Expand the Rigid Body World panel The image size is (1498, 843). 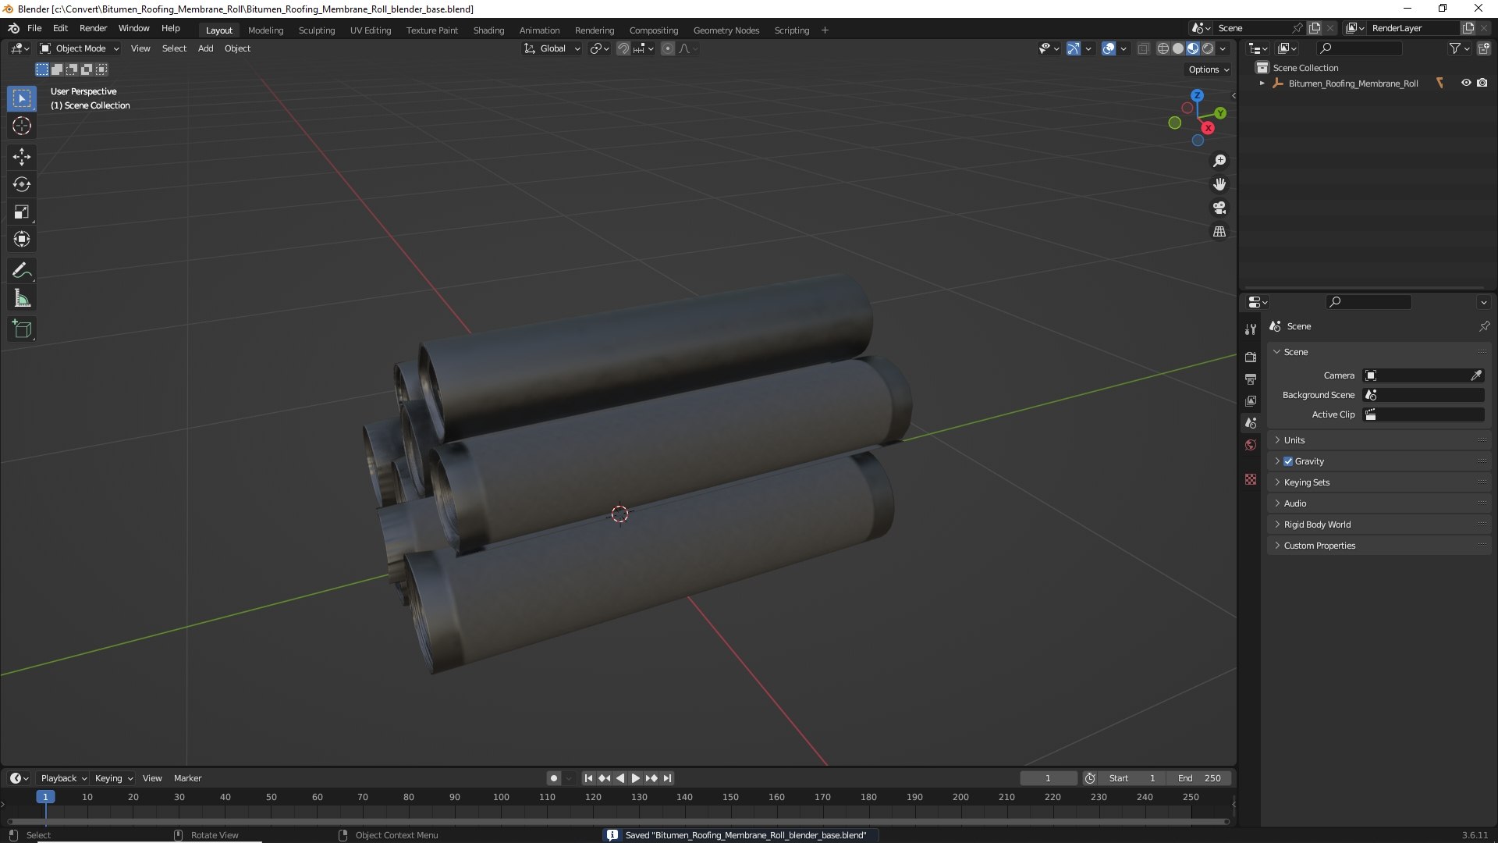click(x=1379, y=525)
